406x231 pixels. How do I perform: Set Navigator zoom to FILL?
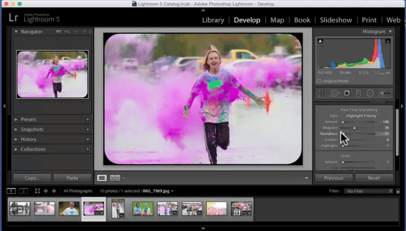pyautogui.click(x=67, y=32)
